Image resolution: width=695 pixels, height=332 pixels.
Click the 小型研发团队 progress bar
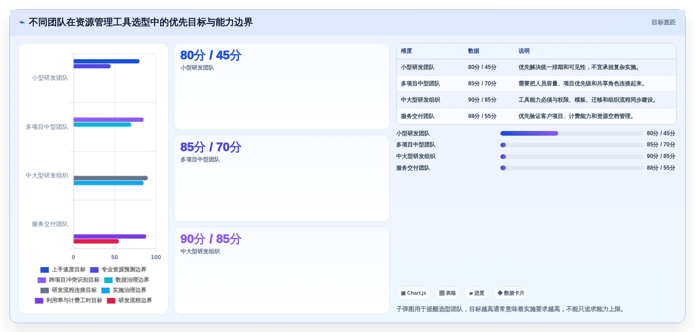[x=572, y=133]
